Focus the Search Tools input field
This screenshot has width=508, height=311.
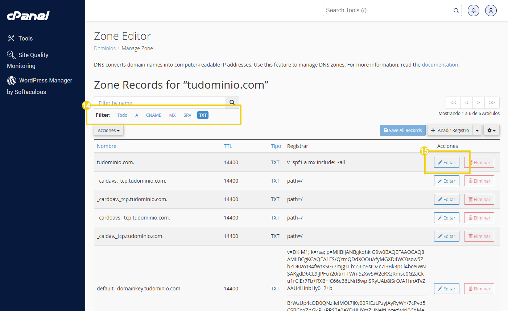[x=388, y=10]
